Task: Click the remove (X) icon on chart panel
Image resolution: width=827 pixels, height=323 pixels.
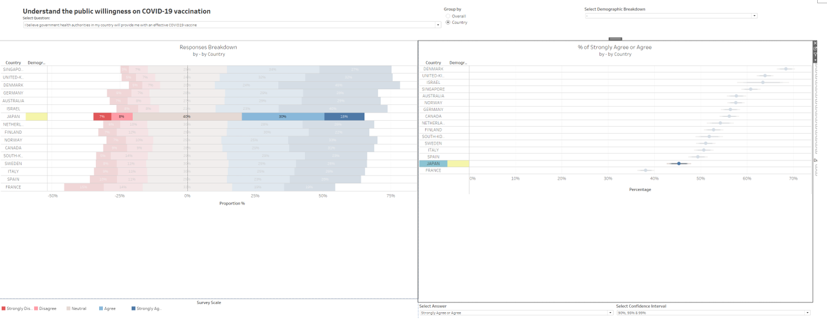Action: [815, 43]
